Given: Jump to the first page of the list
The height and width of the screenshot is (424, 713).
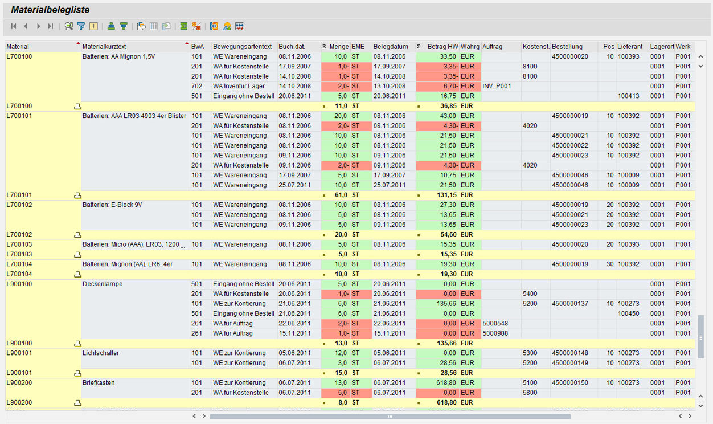Looking at the screenshot, I should 14,26.
